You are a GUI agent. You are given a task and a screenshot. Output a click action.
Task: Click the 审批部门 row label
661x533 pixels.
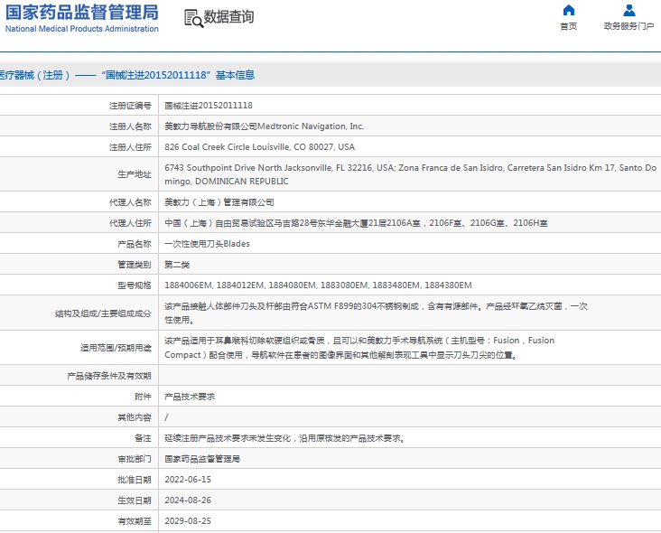pos(135,459)
